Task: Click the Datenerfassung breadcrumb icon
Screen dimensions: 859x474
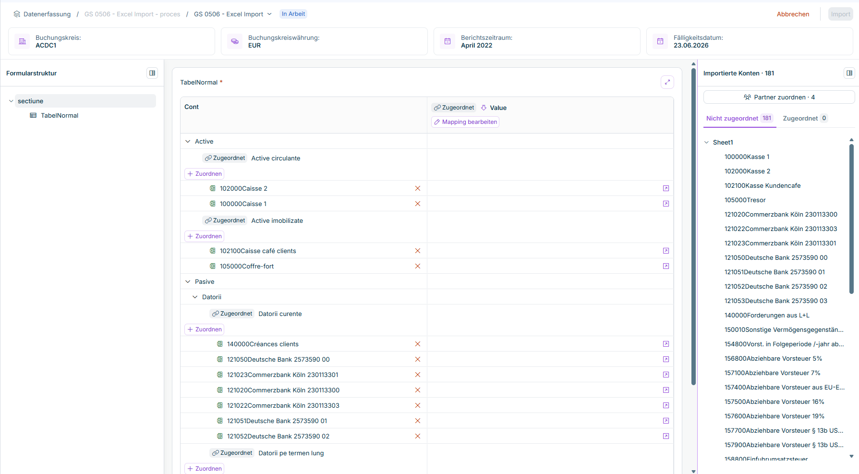Action: (x=17, y=14)
